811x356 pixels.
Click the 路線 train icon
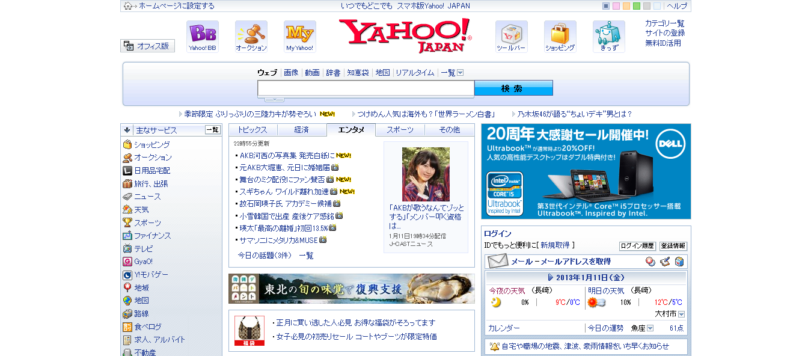pos(127,314)
